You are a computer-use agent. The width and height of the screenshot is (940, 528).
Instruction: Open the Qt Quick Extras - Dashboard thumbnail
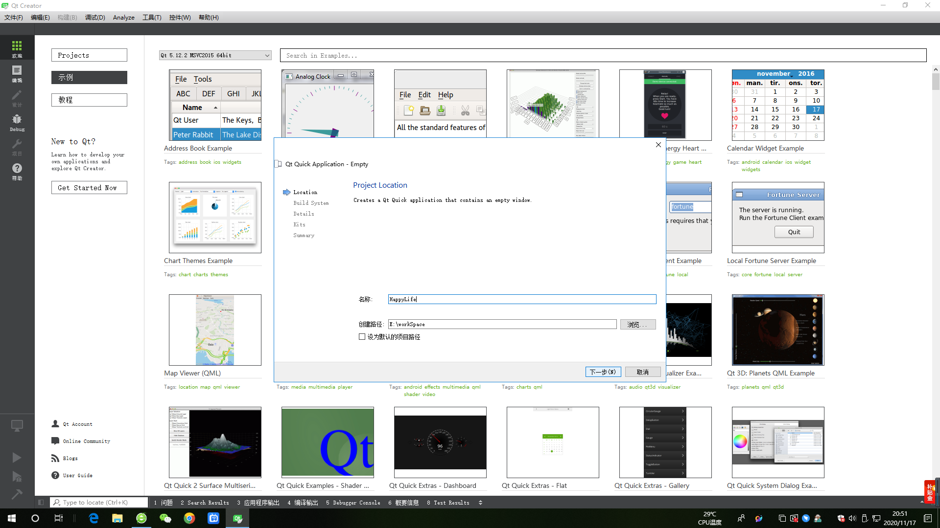440,442
